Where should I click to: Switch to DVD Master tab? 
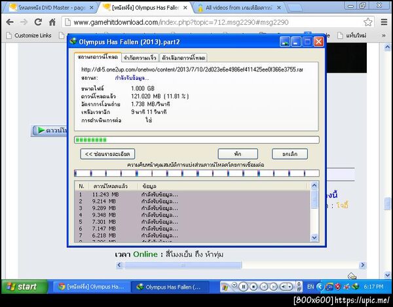(x=51, y=8)
